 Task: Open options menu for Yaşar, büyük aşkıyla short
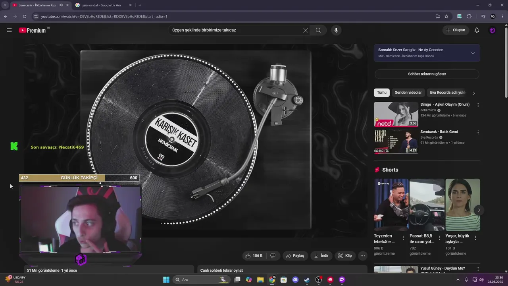[x=475, y=238]
